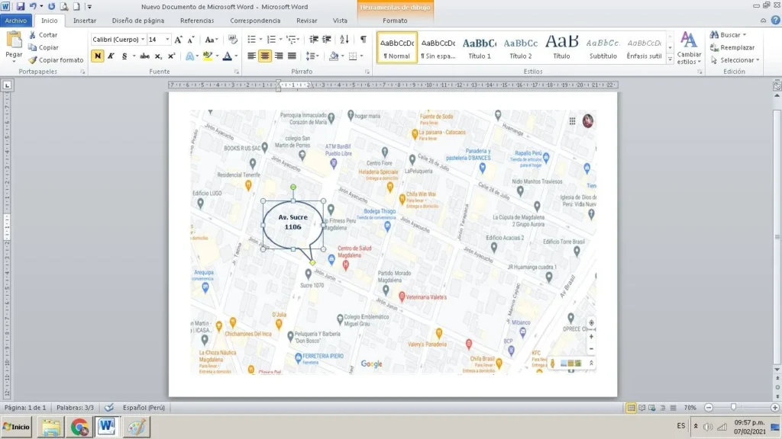
Task: Select the Subtítulo style
Action: [x=603, y=48]
